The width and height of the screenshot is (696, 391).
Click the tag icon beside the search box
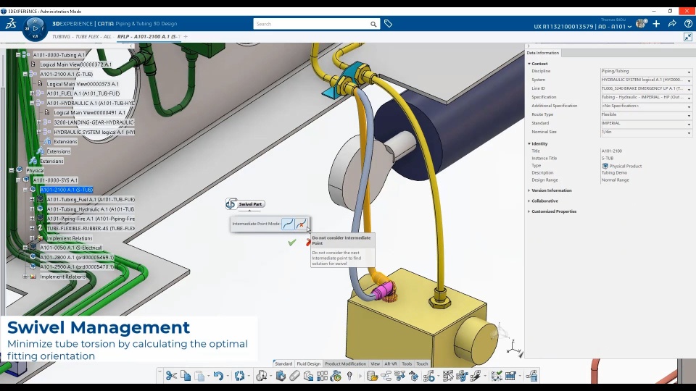click(x=388, y=23)
